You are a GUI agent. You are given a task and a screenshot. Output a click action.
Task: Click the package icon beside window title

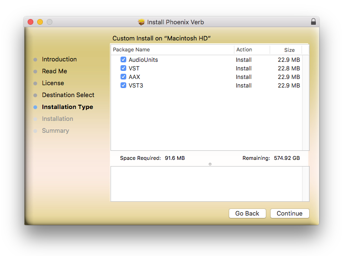[141, 22]
